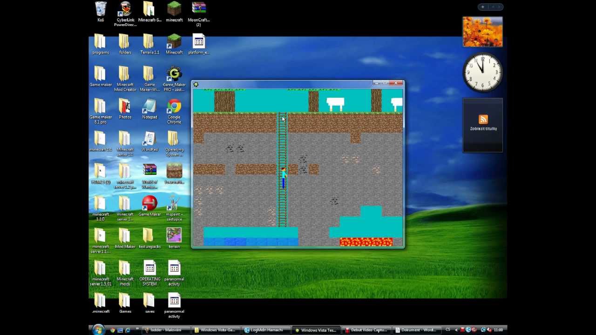The image size is (596, 335).
Task: Click the player character on the ladder
Action: [x=283, y=178]
